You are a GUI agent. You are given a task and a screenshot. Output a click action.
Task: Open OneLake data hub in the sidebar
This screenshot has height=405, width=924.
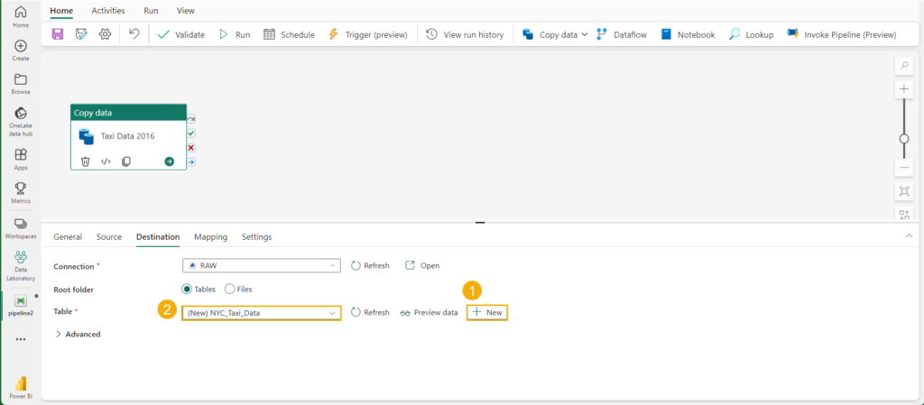click(x=20, y=121)
